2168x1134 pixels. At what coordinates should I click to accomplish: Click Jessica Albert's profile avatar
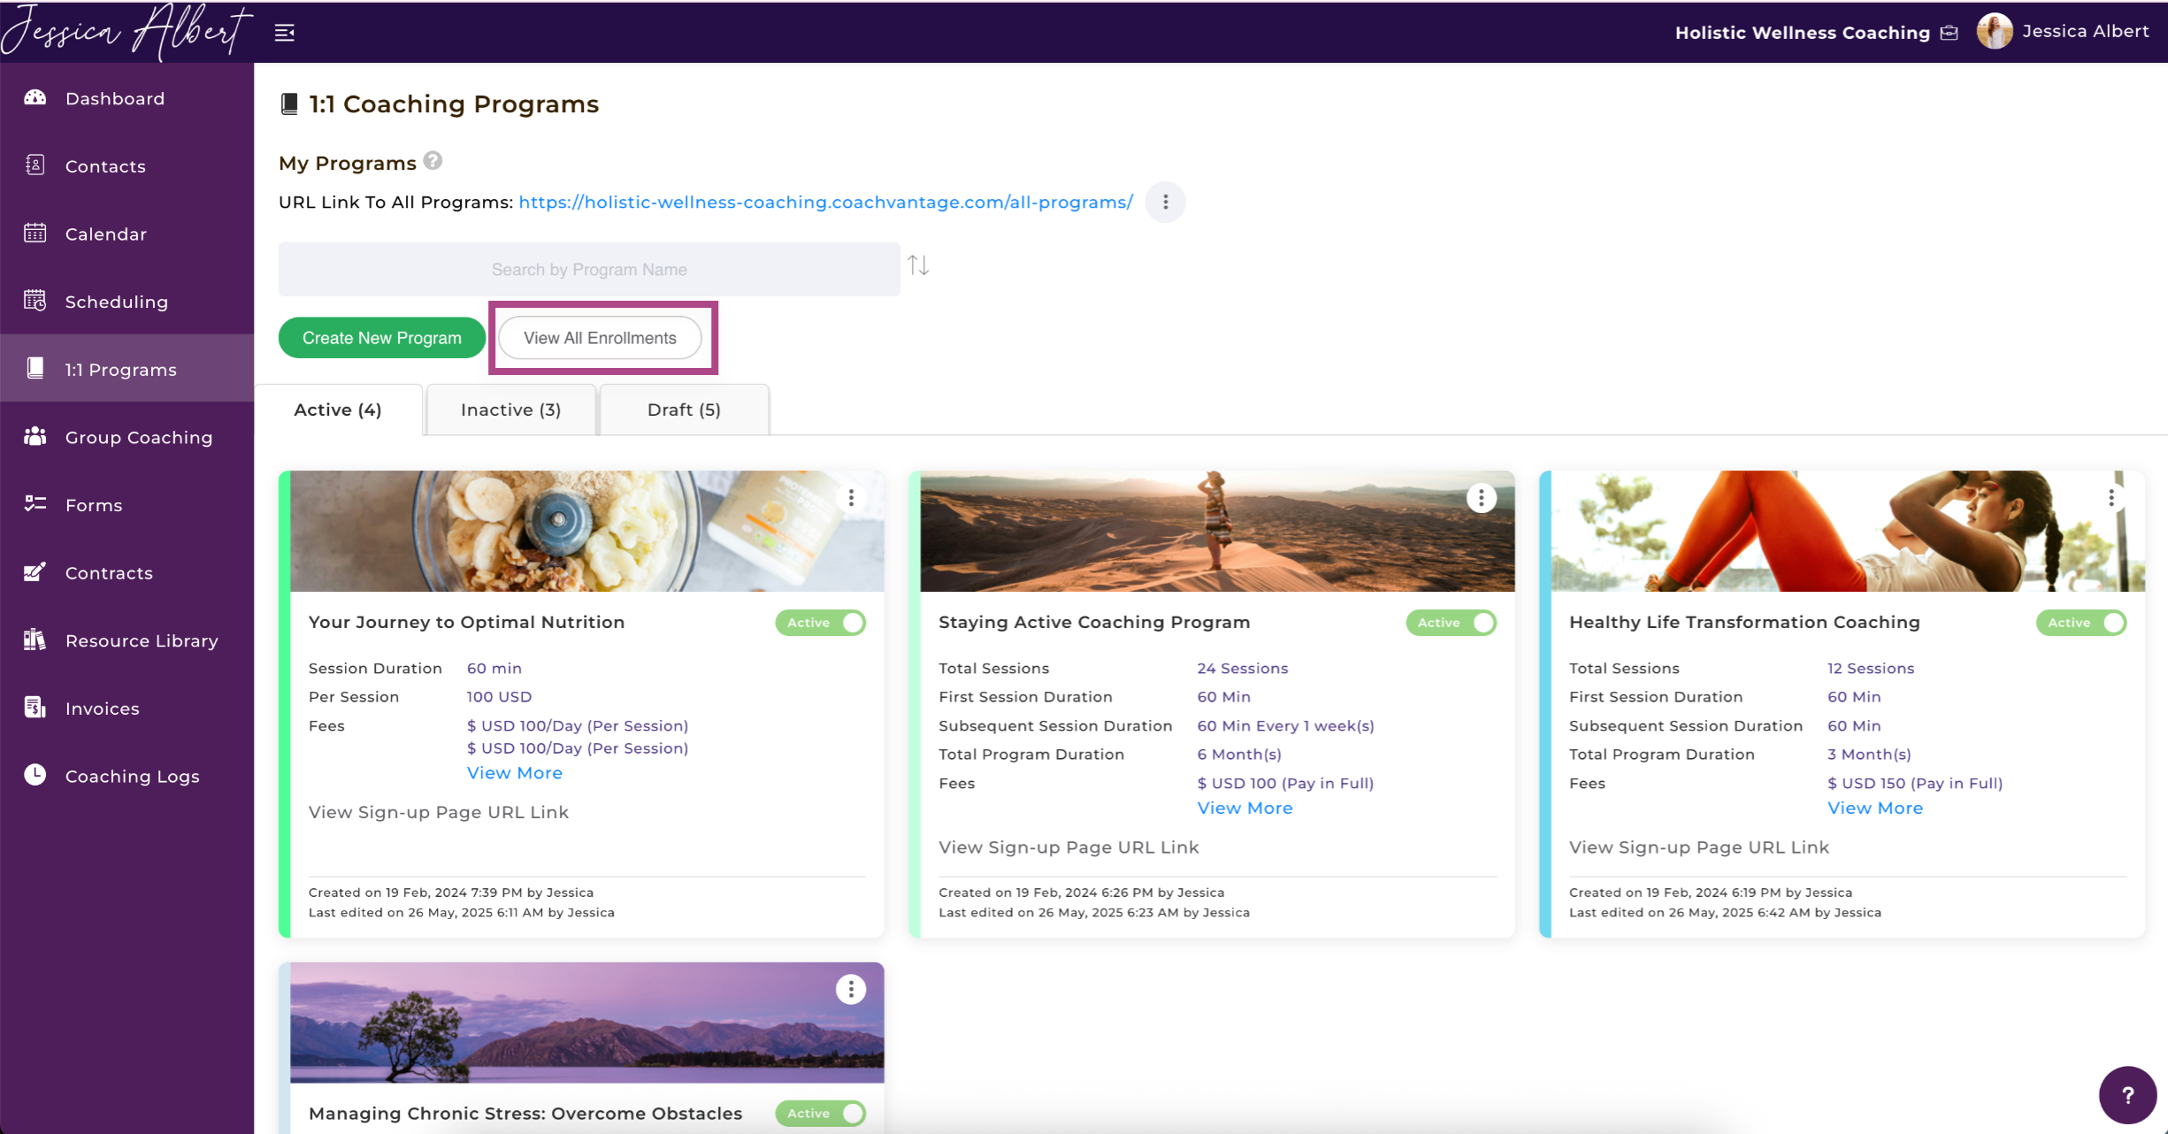pos(1995,32)
